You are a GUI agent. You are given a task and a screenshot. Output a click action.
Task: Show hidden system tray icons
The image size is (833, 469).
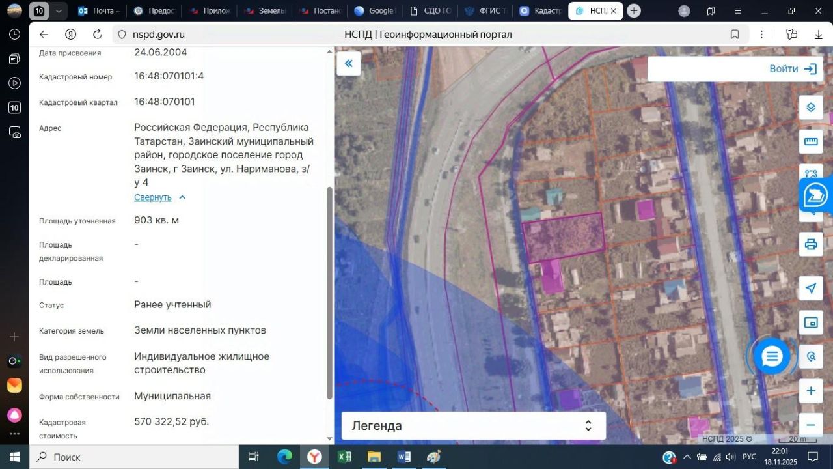point(687,457)
